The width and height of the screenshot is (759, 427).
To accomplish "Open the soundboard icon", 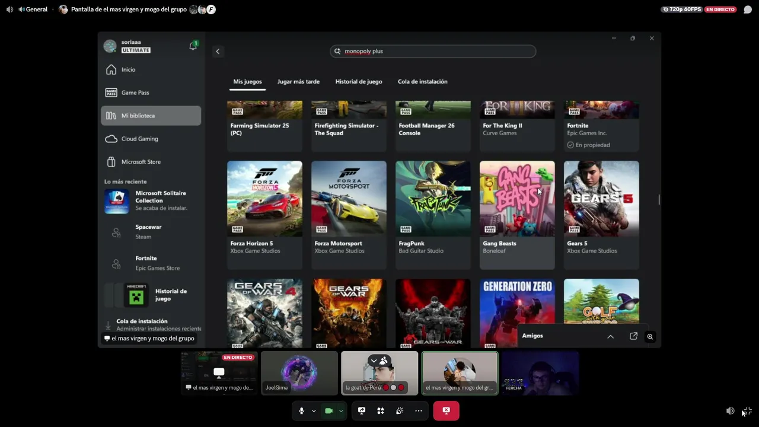I will pyautogui.click(x=400, y=410).
